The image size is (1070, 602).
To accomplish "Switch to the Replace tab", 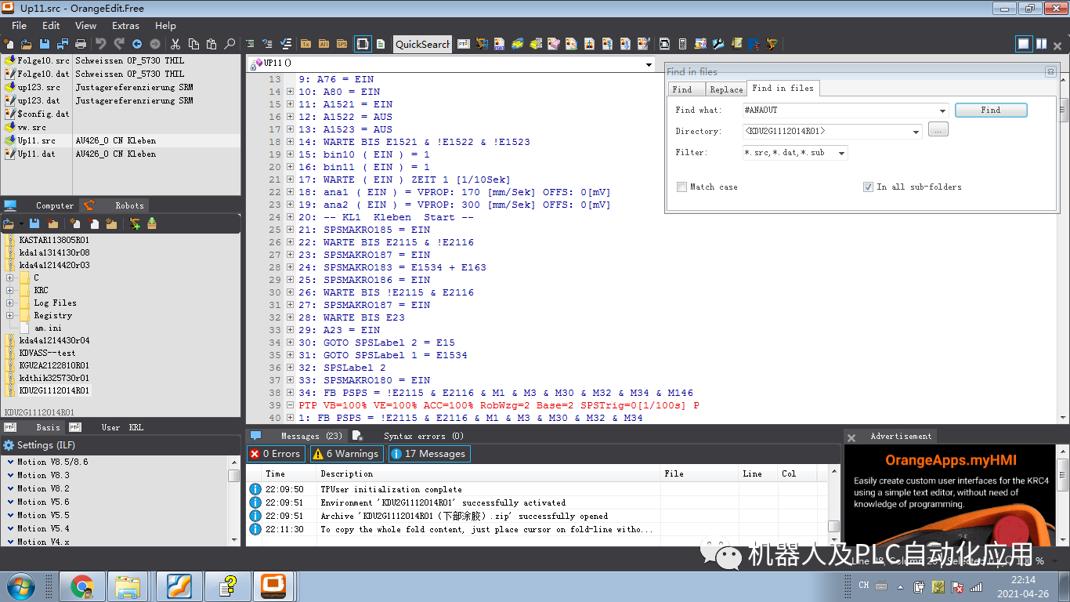I will point(726,89).
